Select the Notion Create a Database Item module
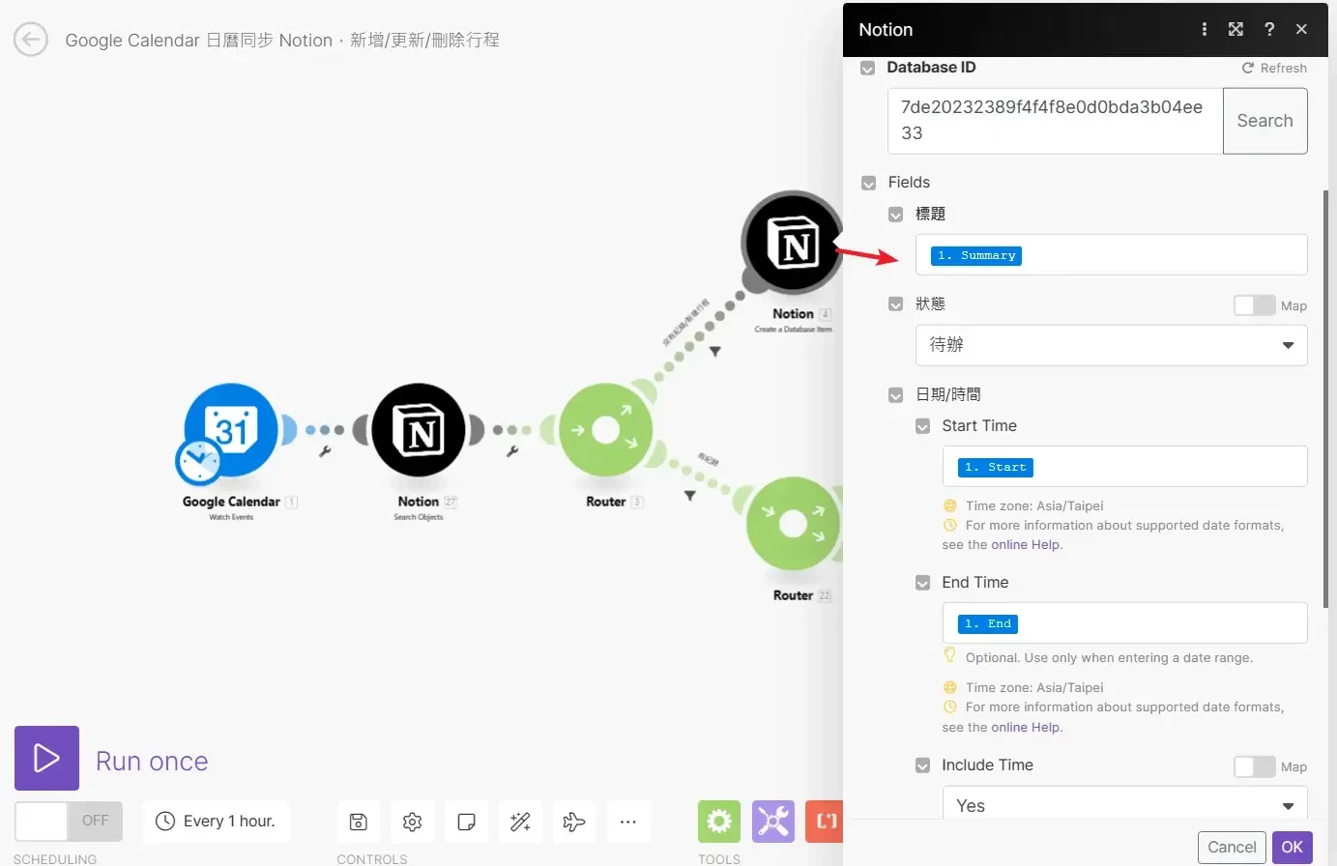 (792, 242)
